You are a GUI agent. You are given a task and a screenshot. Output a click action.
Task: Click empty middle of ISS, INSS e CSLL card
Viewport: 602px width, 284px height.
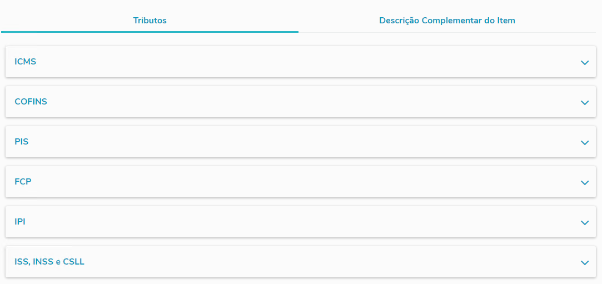click(x=300, y=262)
